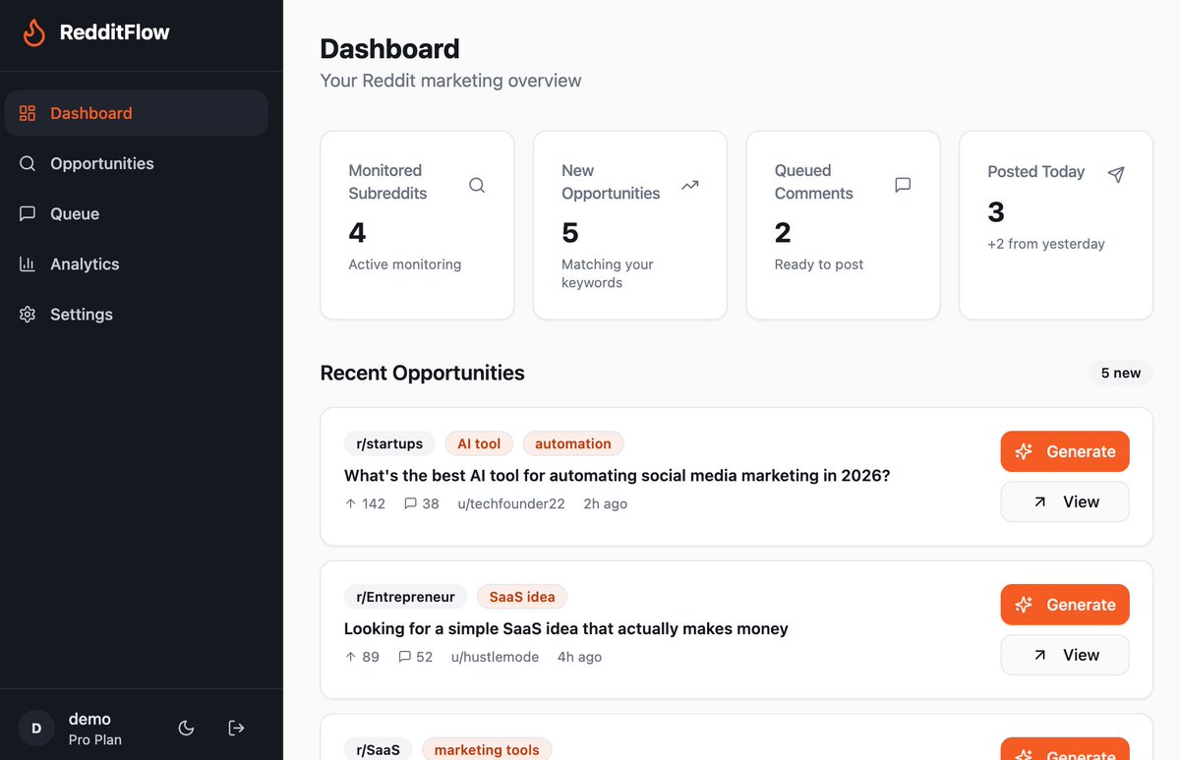This screenshot has height=760, width=1180.
Task: Click the 'Recent Opportunities' heading
Action: point(422,373)
